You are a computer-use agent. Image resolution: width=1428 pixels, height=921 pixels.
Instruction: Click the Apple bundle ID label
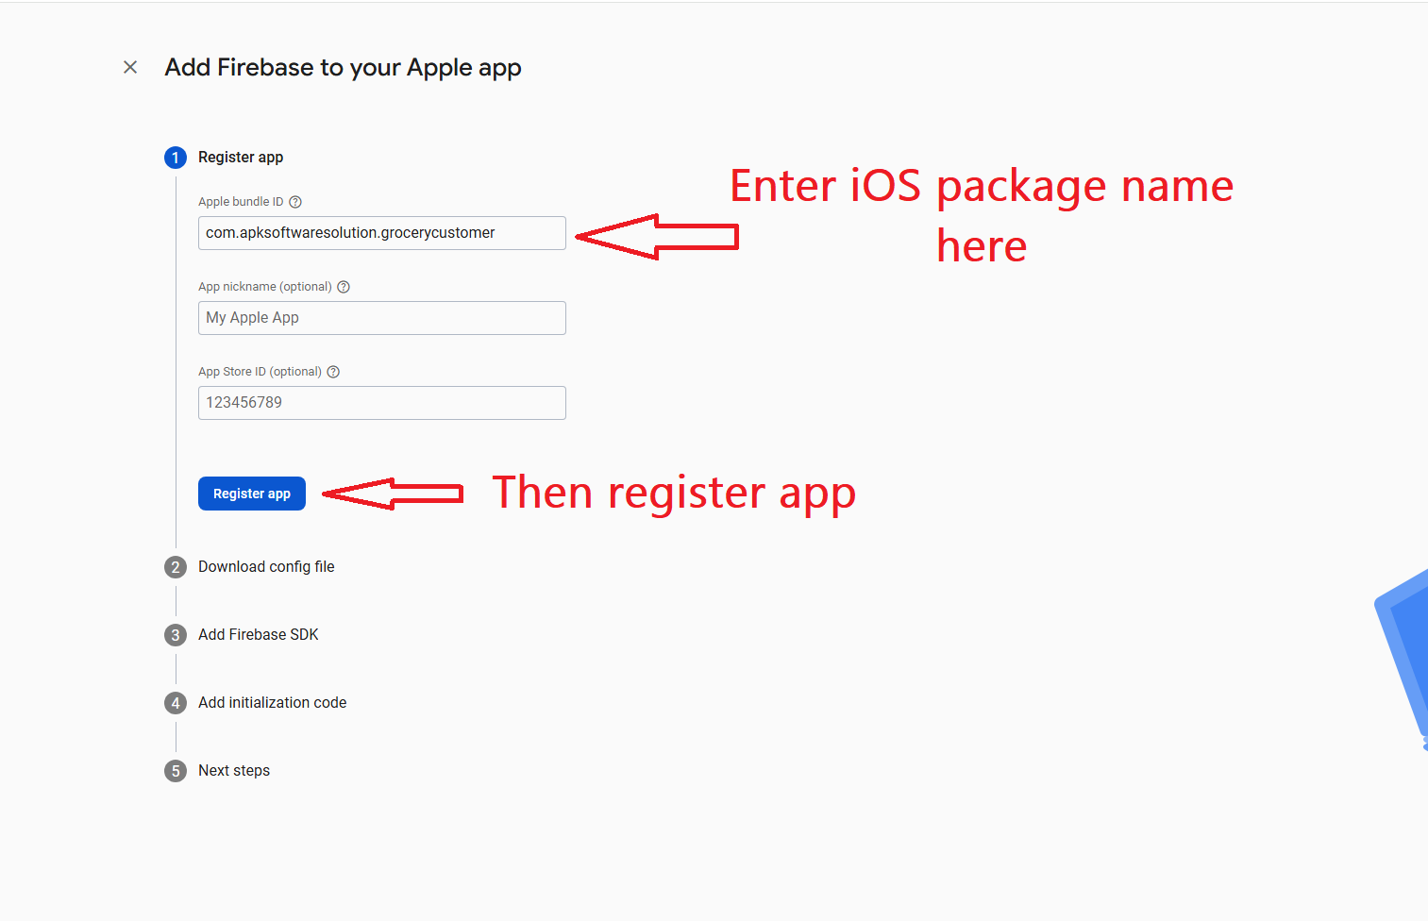tap(241, 202)
